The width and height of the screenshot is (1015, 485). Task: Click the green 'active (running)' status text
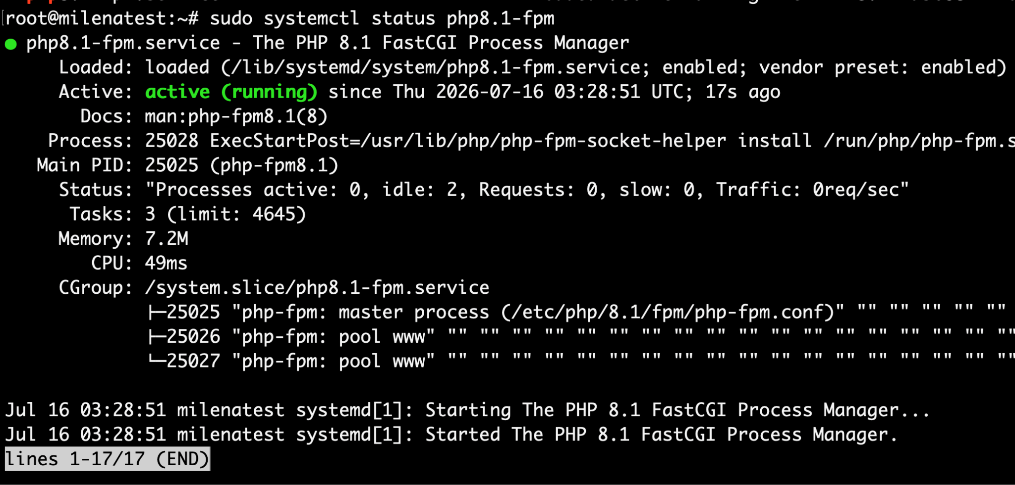(x=231, y=92)
